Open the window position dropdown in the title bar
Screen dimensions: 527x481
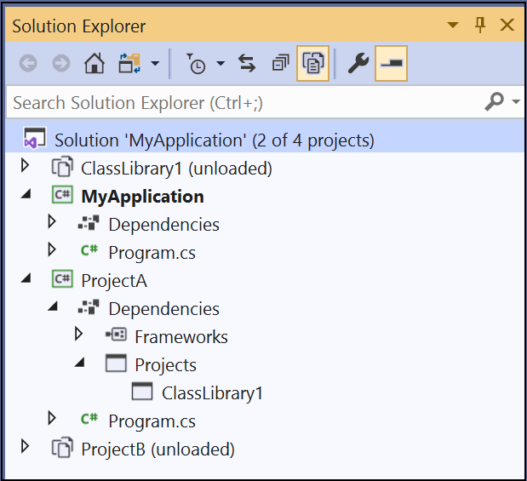tap(453, 25)
